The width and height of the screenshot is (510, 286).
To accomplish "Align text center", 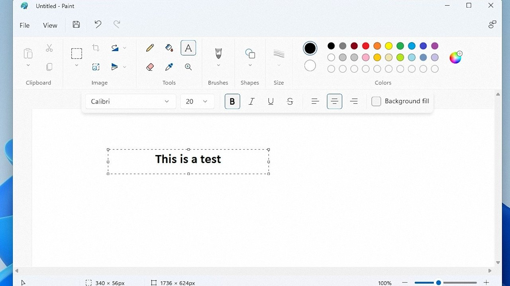I will point(335,101).
